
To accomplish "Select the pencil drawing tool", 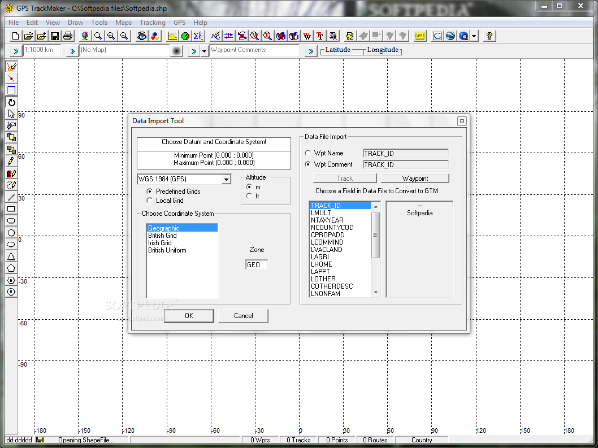I will (x=11, y=161).
